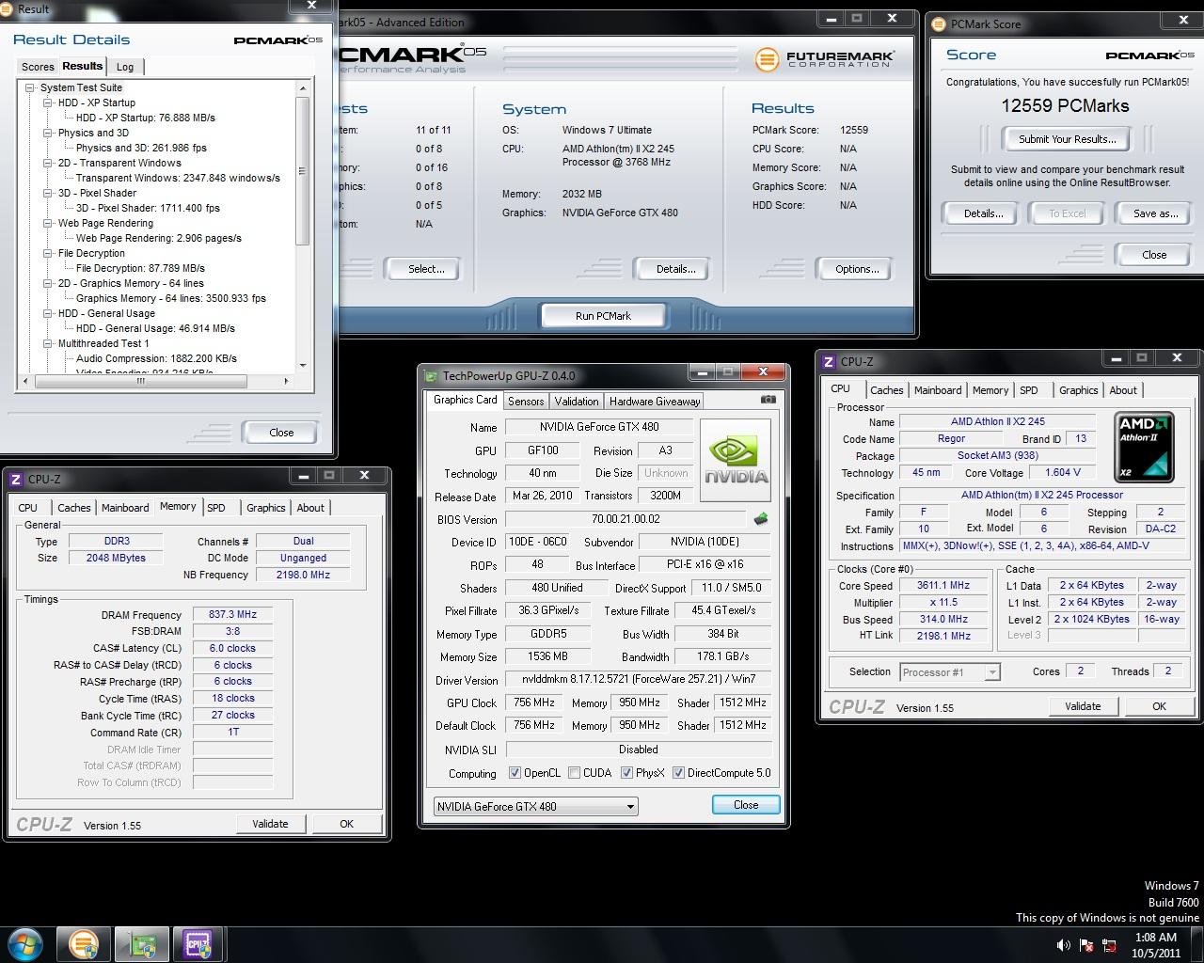Click GPU Name field NVIDIA GeForce GTX 480
Image resolution: width=1204 pixels, height=963 pixels.
[599, 427]
